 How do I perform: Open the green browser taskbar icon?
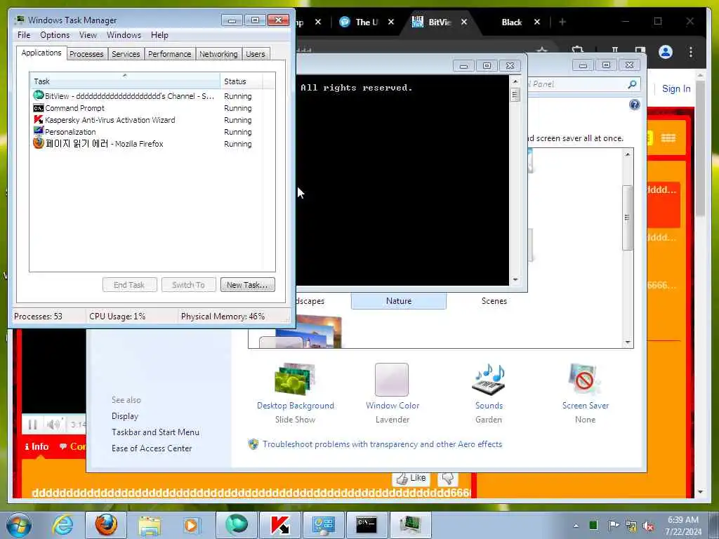pos(237,525)
